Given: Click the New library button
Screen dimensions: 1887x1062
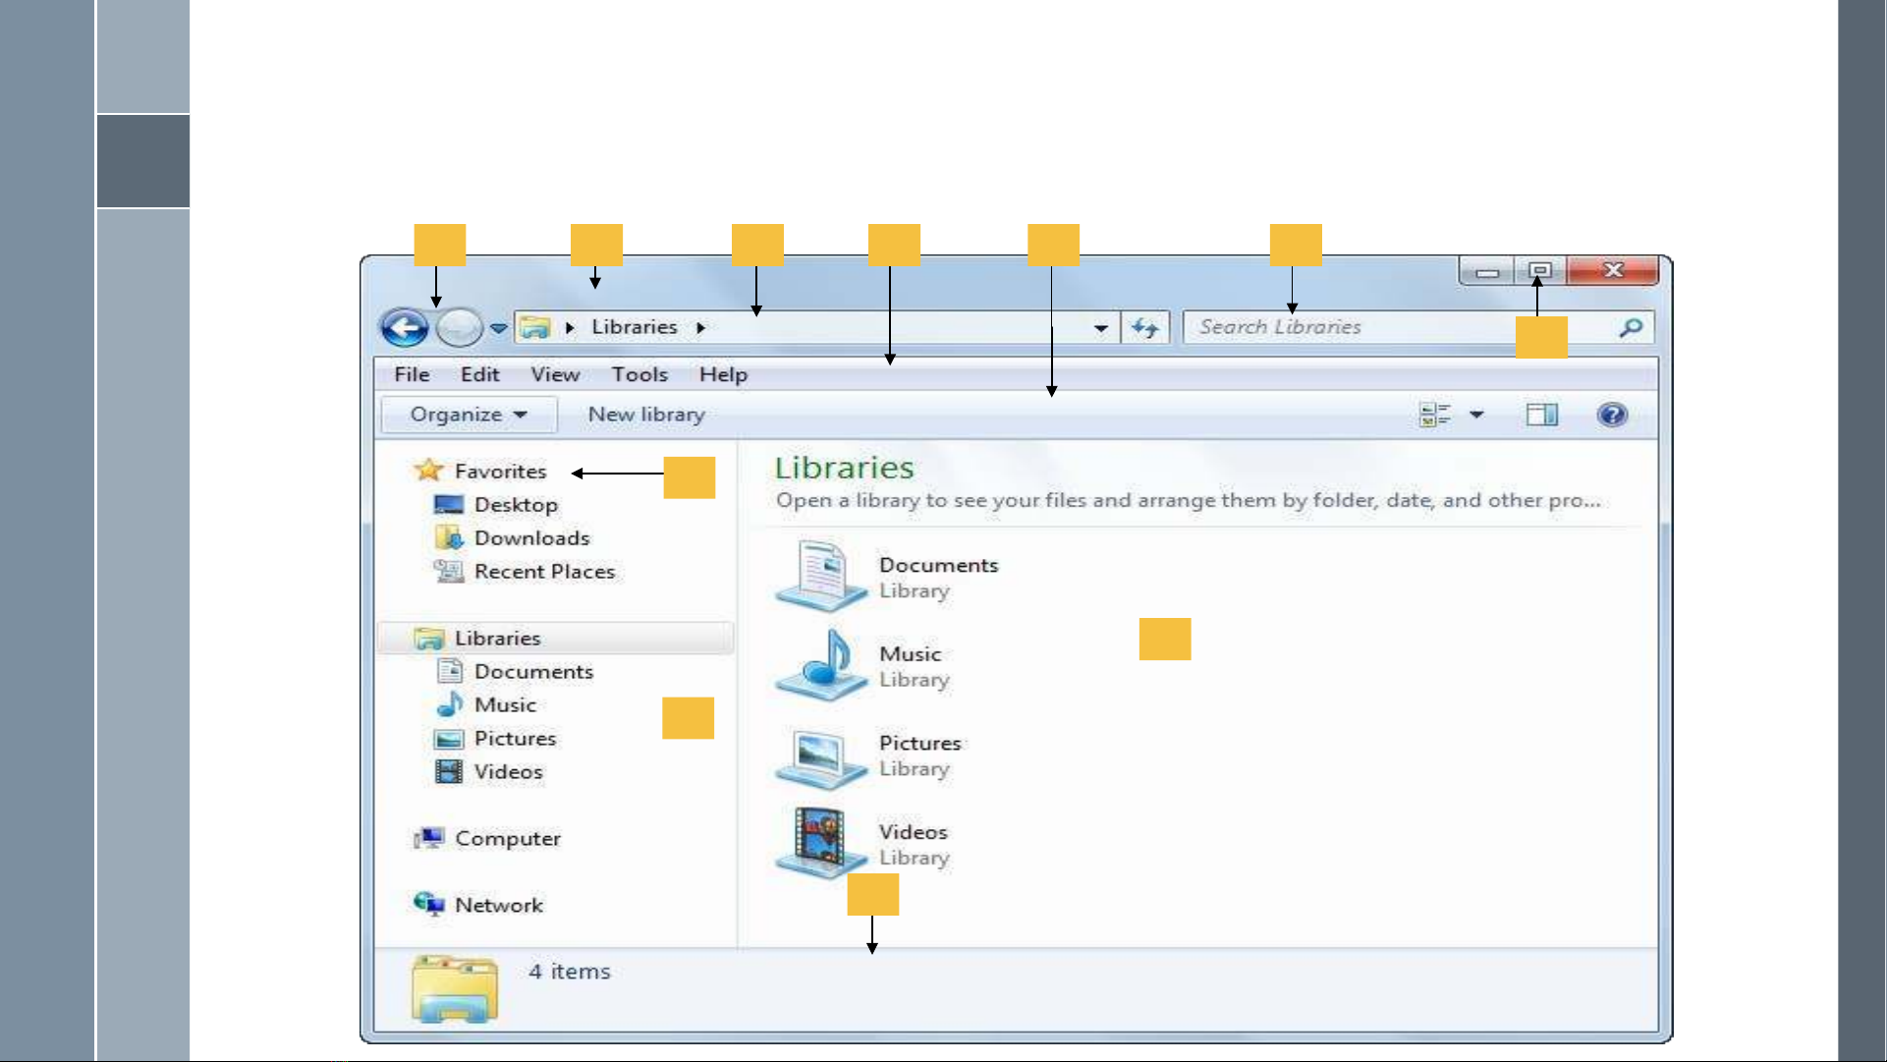Looking at the screenshot, I should pos(646,415).
